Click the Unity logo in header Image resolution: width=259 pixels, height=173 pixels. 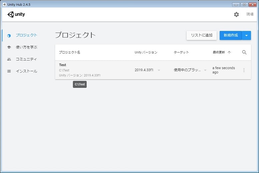click(x=16, y=14)
